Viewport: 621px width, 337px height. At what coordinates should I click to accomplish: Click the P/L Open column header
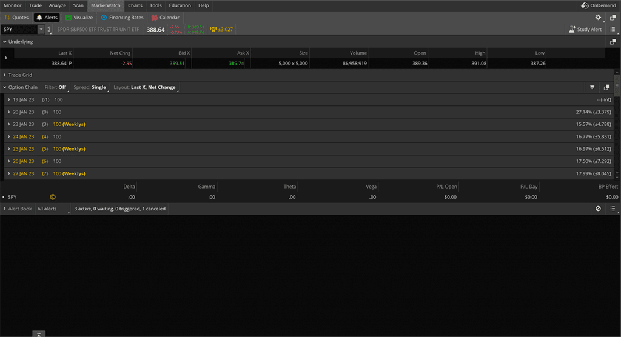[x=446, y=187]
